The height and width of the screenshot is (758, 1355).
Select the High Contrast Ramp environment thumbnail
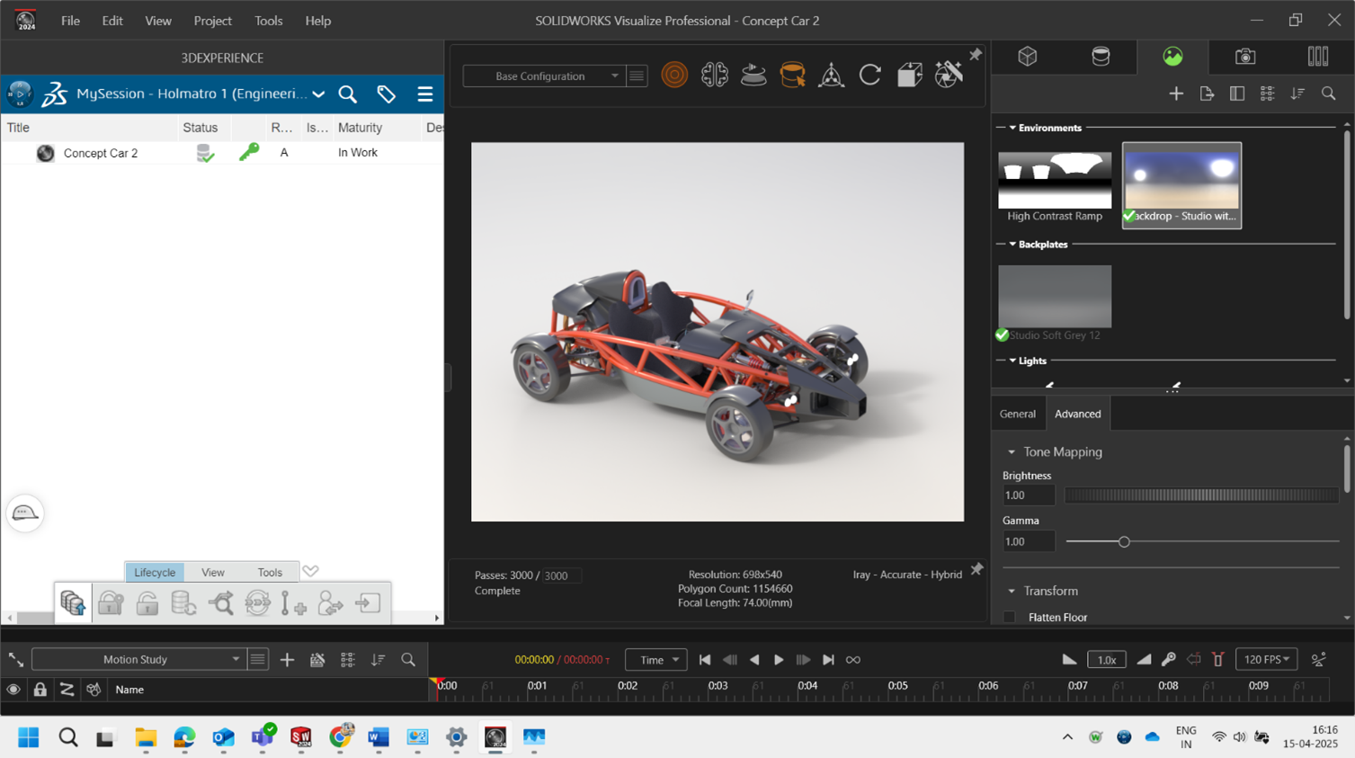tap(1055, 181)
